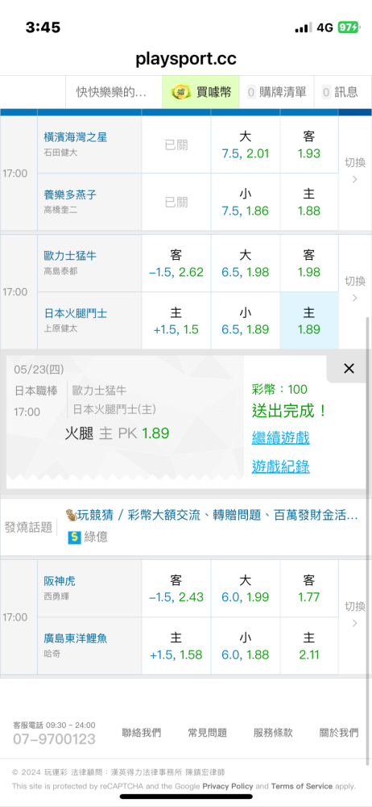Click the 遊戲紀錄 link
This screenshot has height=807, width=372.
tap(280, 466)
